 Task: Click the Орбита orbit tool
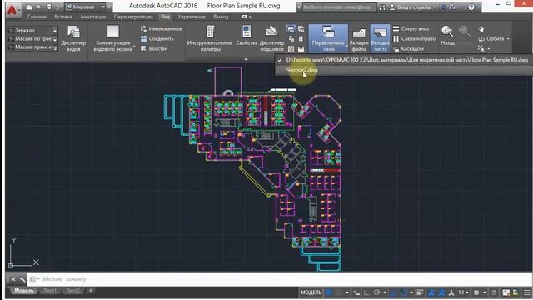point(491,39)
